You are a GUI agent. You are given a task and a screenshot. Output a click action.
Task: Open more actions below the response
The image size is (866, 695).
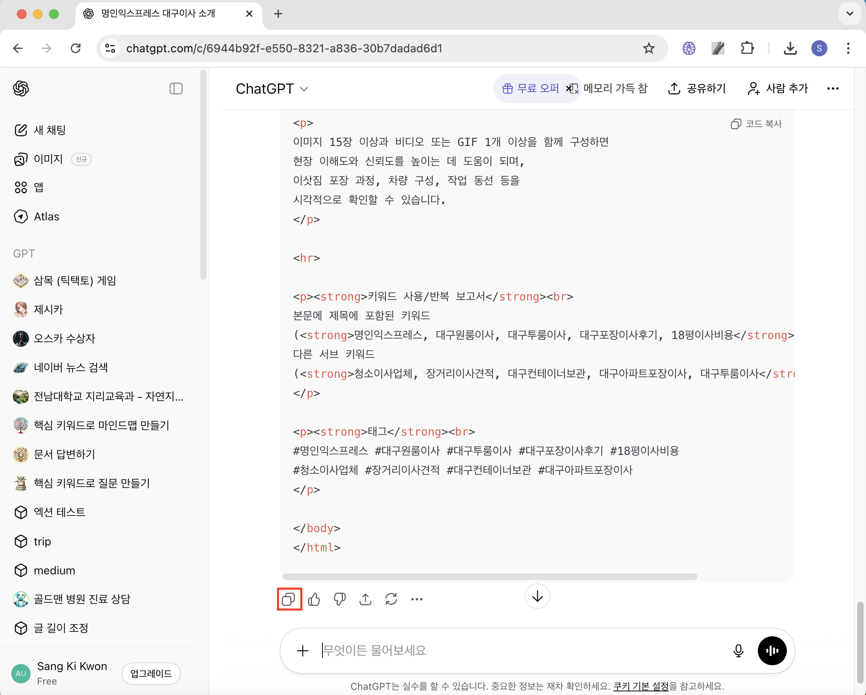[x=417, y=599]
